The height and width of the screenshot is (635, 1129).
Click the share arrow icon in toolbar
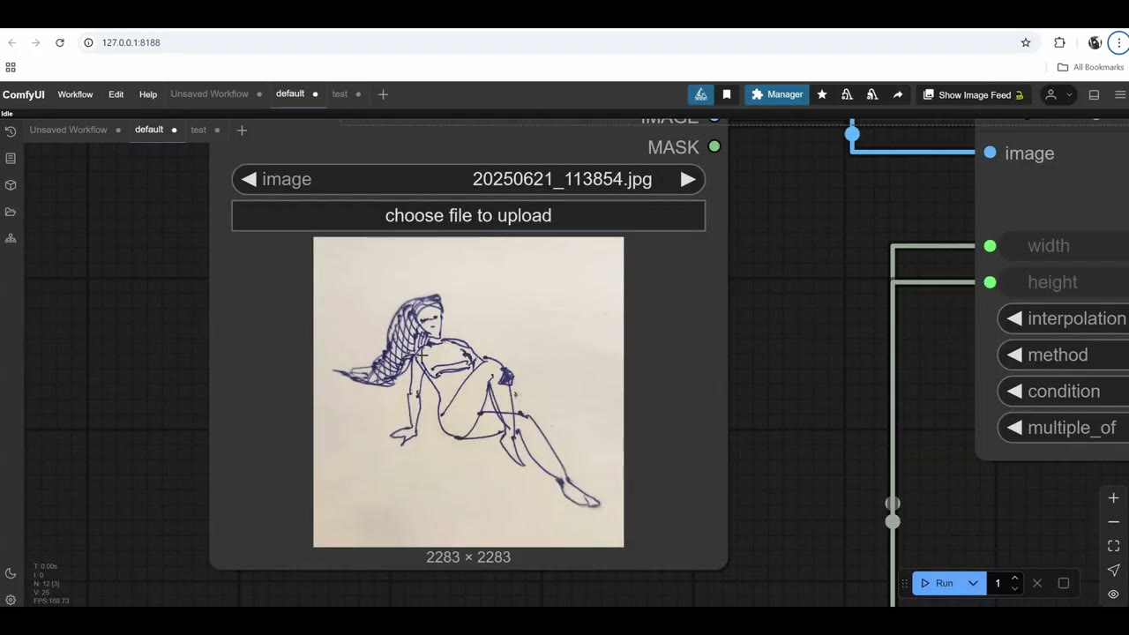[898, 94]
